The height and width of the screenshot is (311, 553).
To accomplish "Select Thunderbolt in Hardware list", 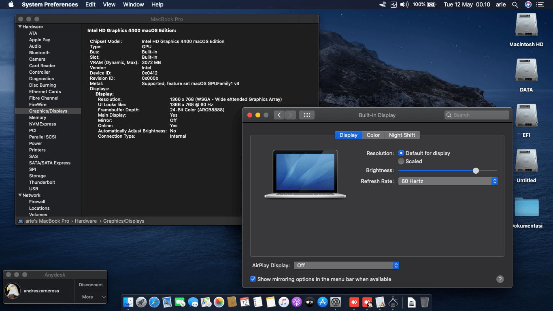I will tap(42, 182).
